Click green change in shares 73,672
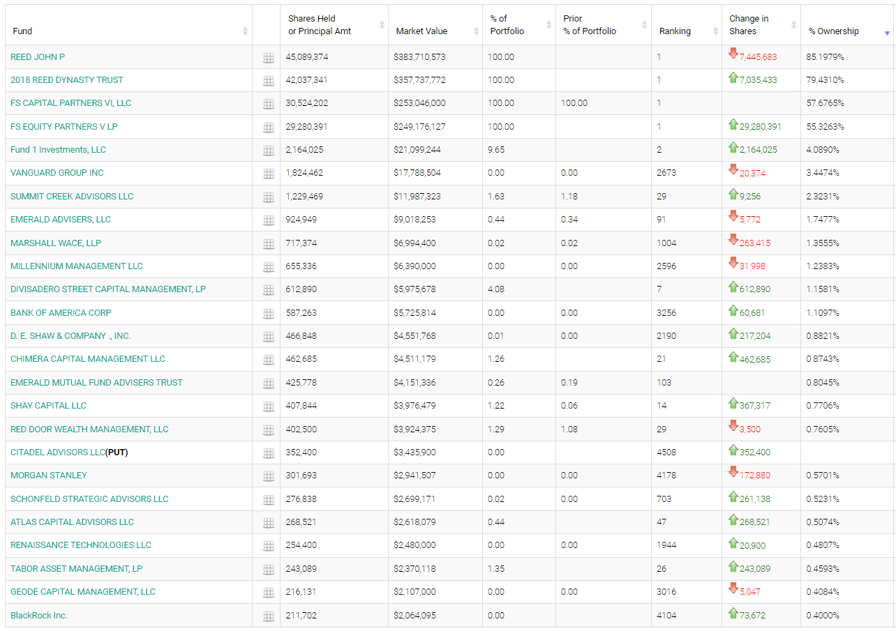The width and height of the screenshot is (896, 631). coord(752,615)
